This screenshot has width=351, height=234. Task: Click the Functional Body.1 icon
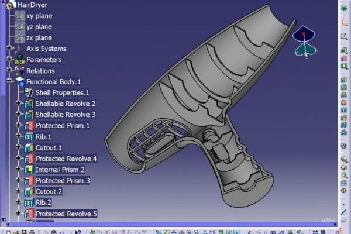20,81
